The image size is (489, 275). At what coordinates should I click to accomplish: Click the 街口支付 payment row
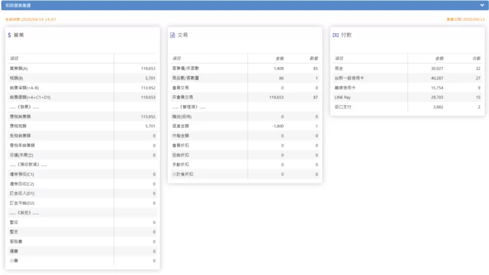407,107
